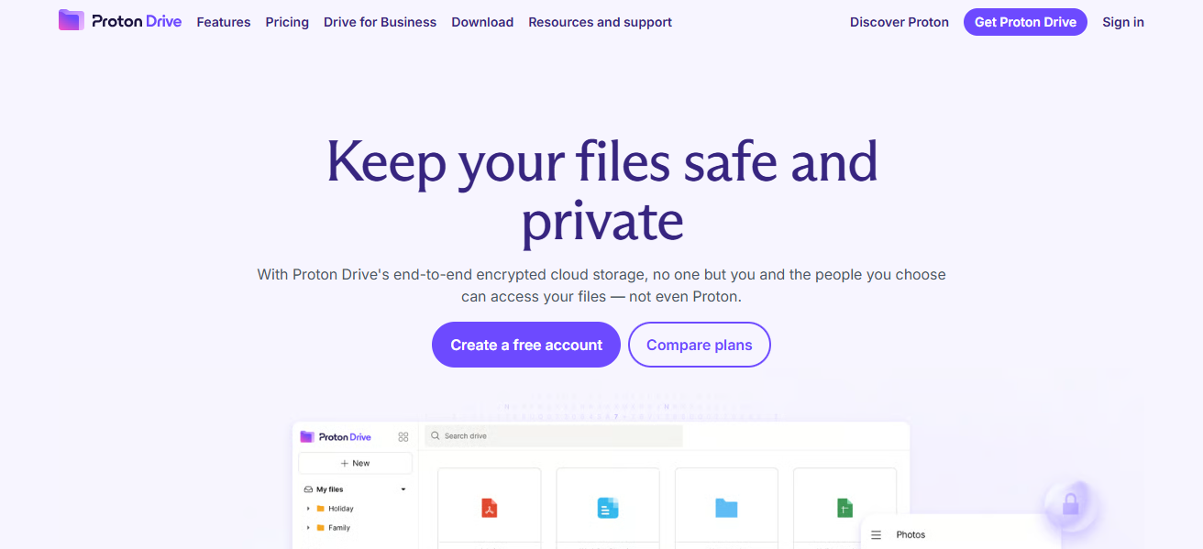Viewport: 1203px width, 549px height.
Task: Click the hamburger menu beside Photos
Action: click(876, 534)
